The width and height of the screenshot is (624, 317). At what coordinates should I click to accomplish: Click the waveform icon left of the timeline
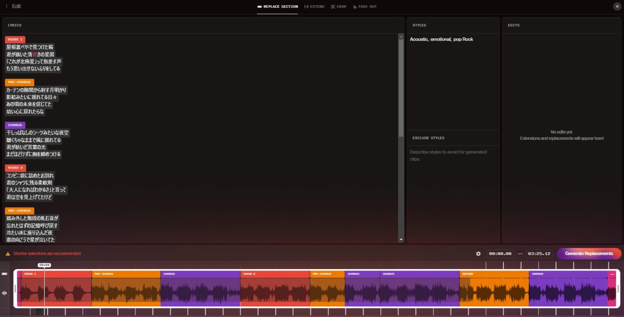(x=4, y=293)
